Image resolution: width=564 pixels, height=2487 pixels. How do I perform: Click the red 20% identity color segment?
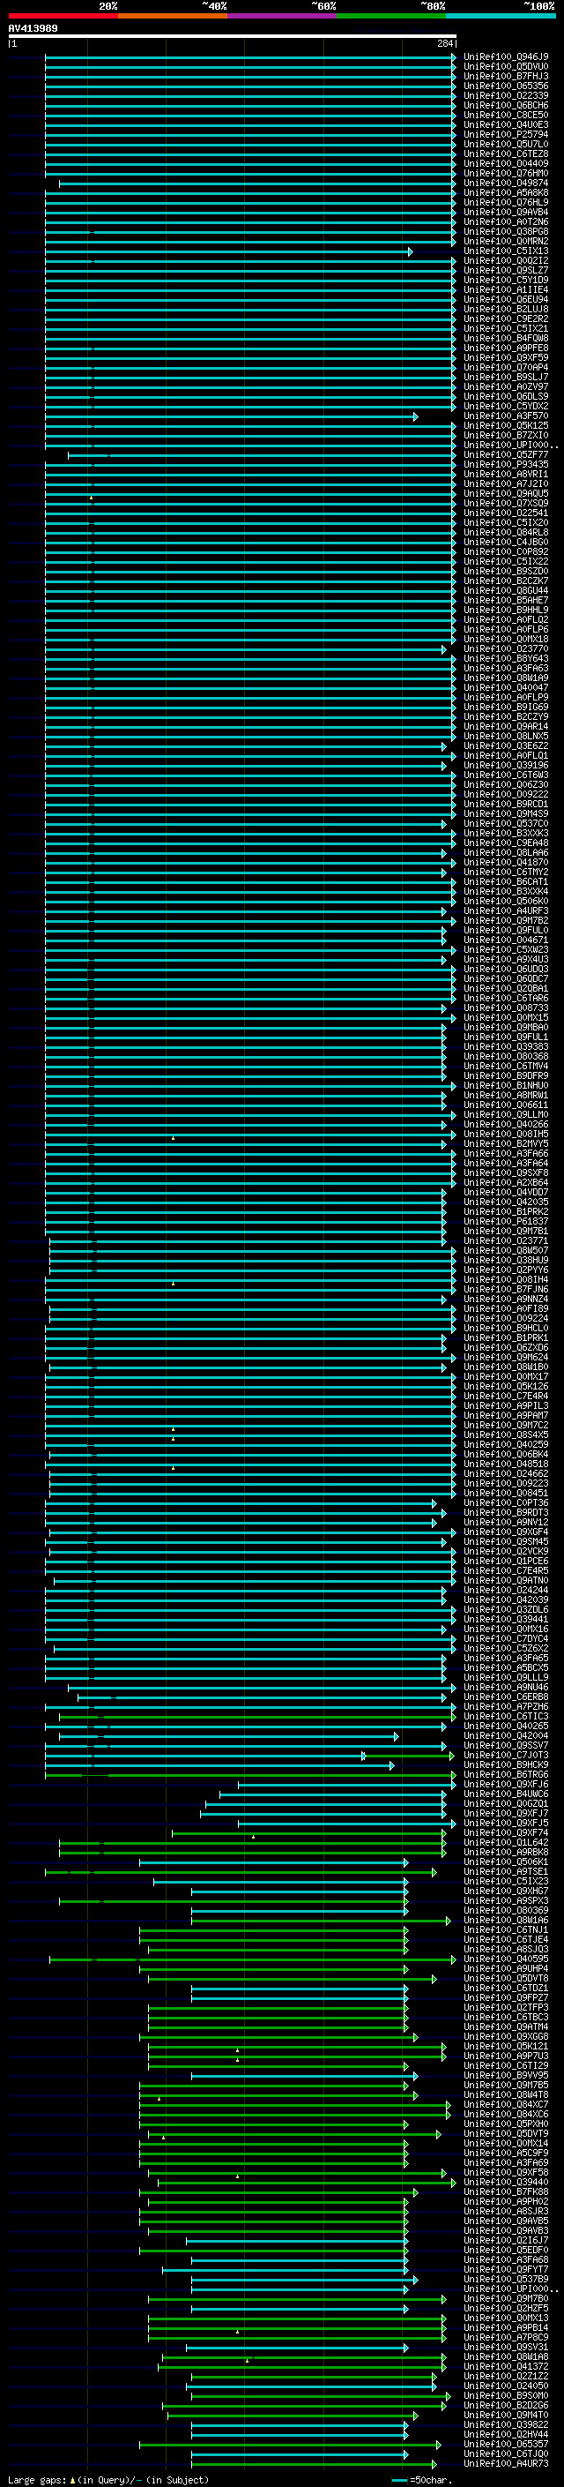(x=63, y=16)
